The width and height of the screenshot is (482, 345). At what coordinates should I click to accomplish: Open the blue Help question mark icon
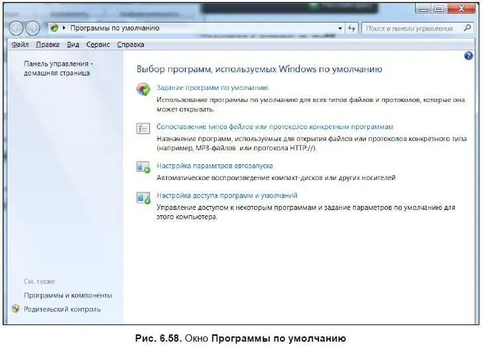coord(468,56)
